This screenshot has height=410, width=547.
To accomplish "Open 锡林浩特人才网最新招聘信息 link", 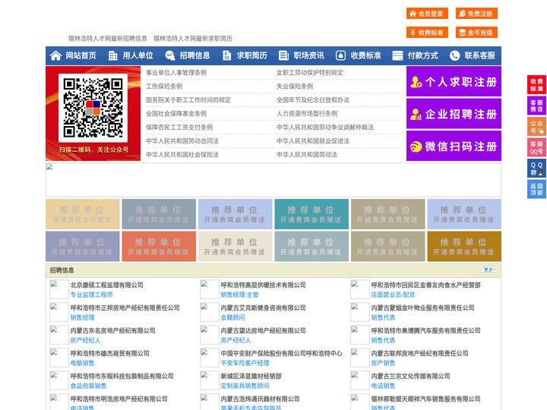I will pos(107,39).
